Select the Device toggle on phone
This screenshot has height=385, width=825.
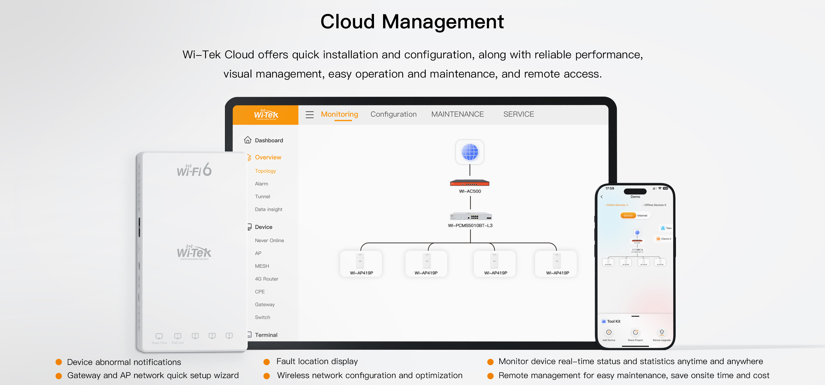click(x=628, y=216)
